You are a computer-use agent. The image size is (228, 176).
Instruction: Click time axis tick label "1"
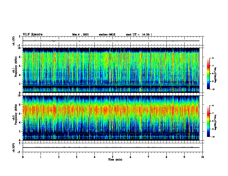41,157
